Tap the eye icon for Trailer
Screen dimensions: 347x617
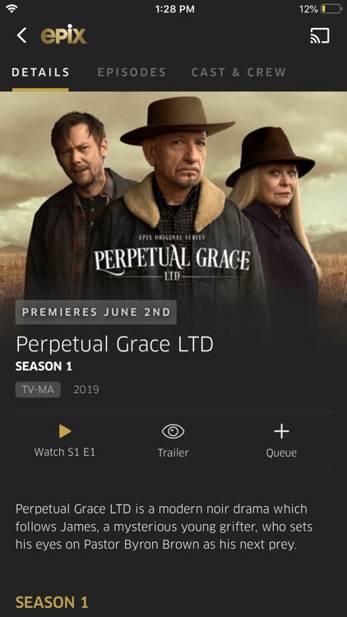[173, 432]
